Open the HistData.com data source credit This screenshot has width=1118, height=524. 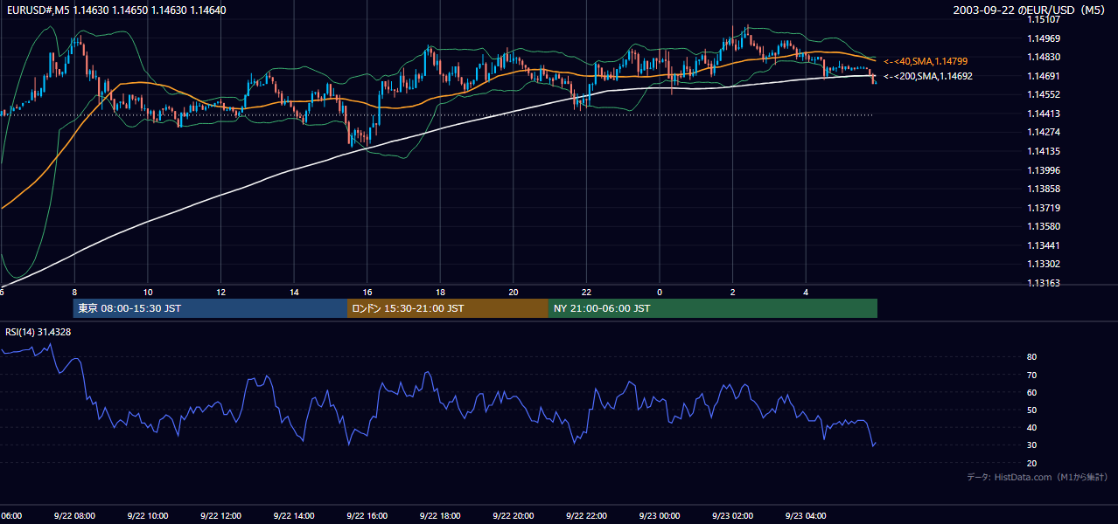coord(1037,477)
